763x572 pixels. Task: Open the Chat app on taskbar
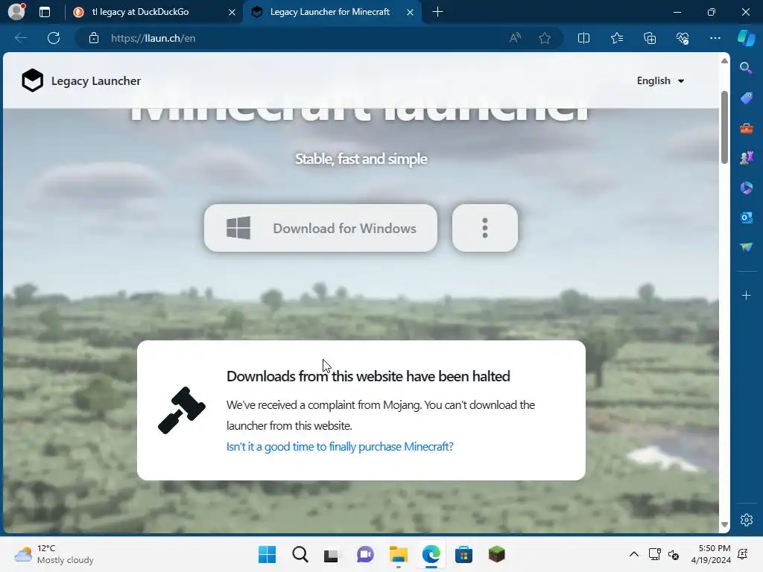pyautogui.click(x=365, y=554)
